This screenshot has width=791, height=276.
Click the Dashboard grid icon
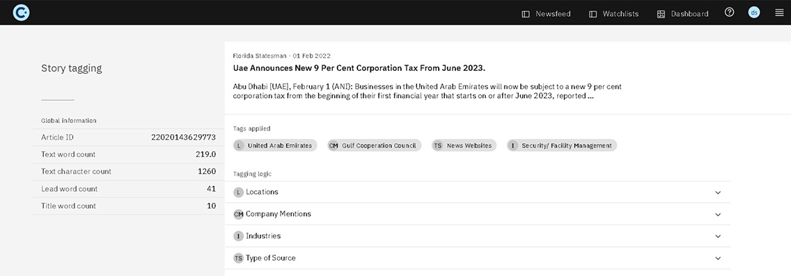point(661,14)
